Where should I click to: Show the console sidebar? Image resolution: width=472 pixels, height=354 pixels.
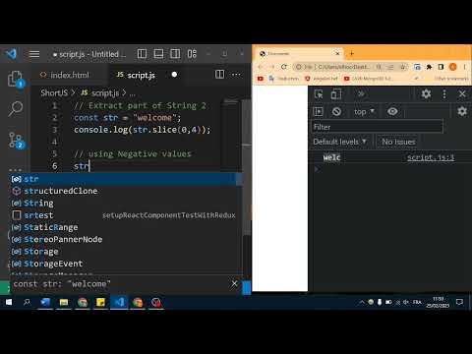[319, 111]
